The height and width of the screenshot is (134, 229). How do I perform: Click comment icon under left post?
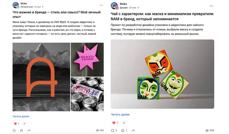tap(14, 130)
